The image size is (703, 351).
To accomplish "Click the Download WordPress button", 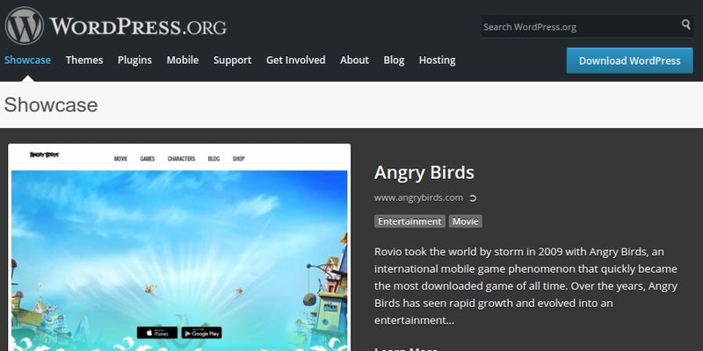I will (629, 61).
